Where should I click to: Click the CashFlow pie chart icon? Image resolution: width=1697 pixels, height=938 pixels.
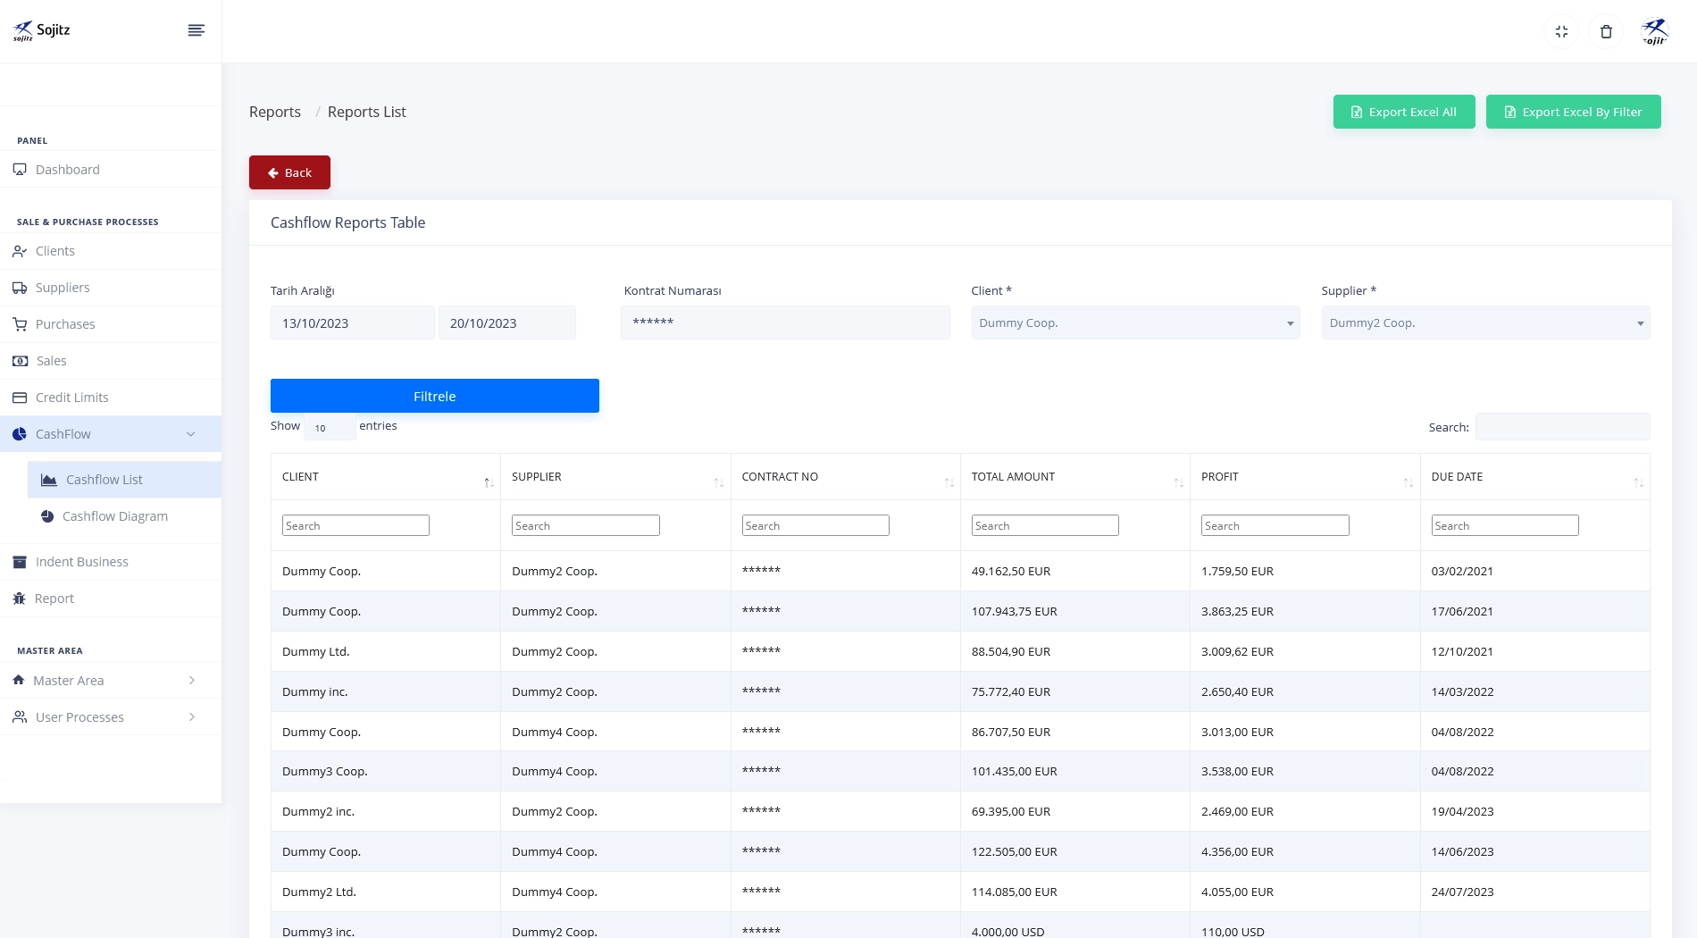tap(20, 434)
